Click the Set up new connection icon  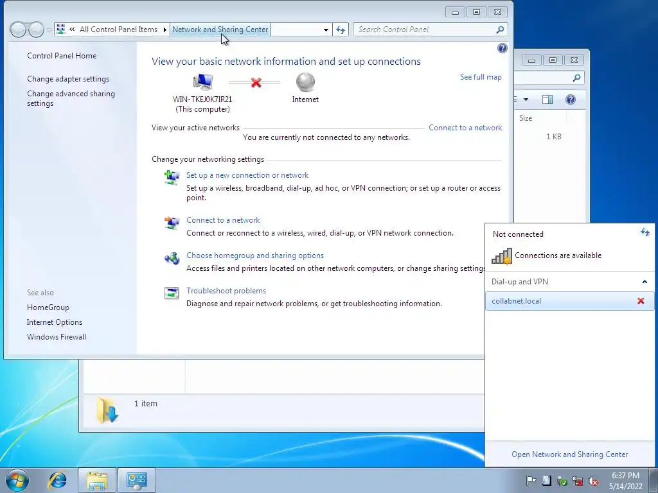(x=172, y=178)
